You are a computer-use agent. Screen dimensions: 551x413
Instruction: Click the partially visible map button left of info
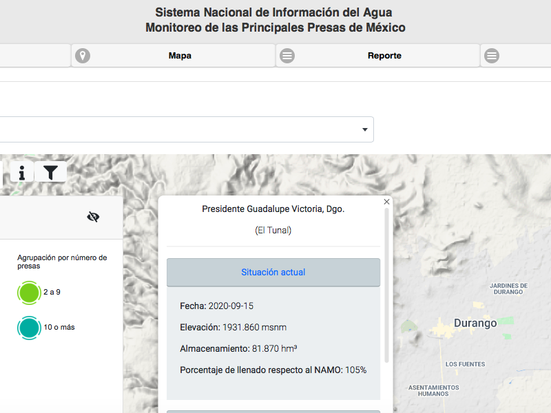(2, 172)
